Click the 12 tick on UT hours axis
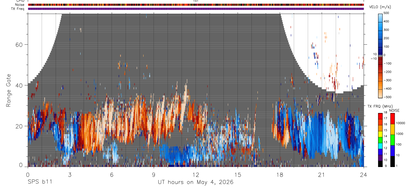 196,174
